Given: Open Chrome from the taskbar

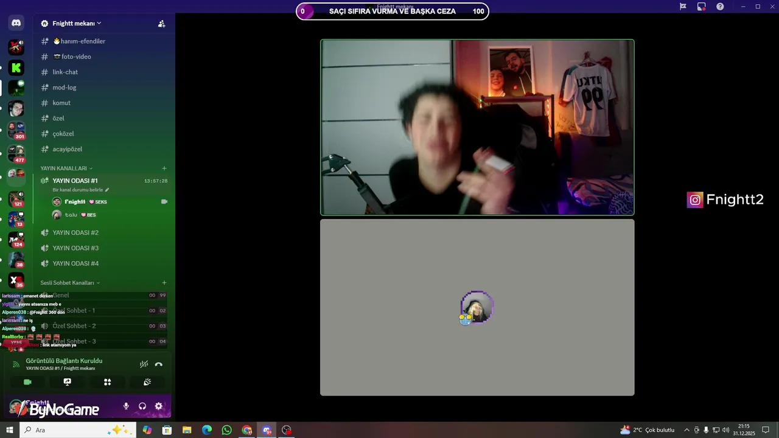Looking at the screenshot, I should point(246,430).
